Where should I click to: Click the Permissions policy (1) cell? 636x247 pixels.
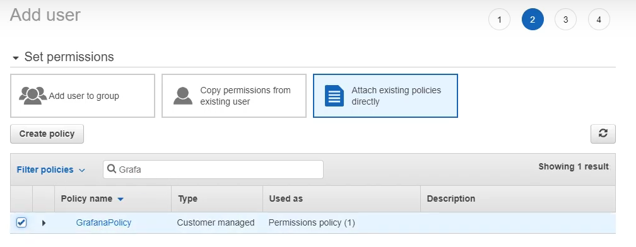tap(312, 222)
